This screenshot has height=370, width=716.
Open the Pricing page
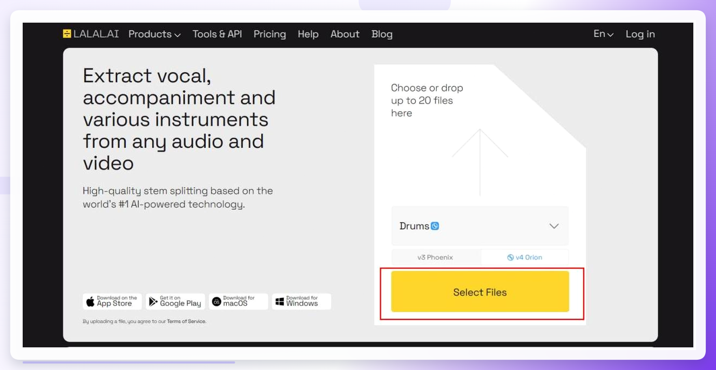click(x=270, y=34)
